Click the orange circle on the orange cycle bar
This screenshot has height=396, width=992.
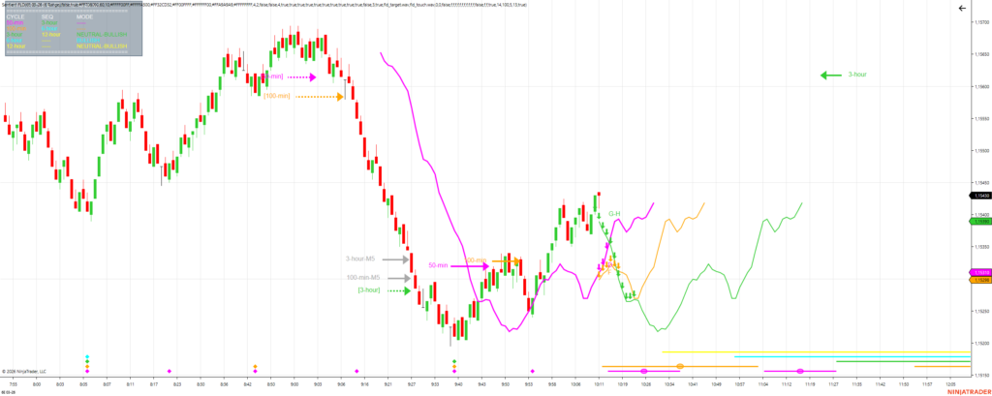[680, 366]
